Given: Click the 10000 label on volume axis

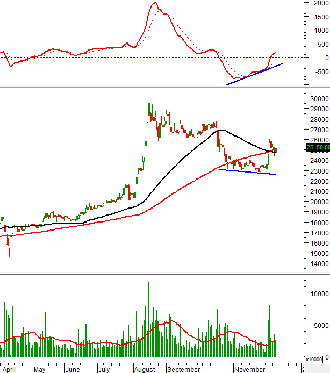Looking at the screenshot, I should (317, 293).
